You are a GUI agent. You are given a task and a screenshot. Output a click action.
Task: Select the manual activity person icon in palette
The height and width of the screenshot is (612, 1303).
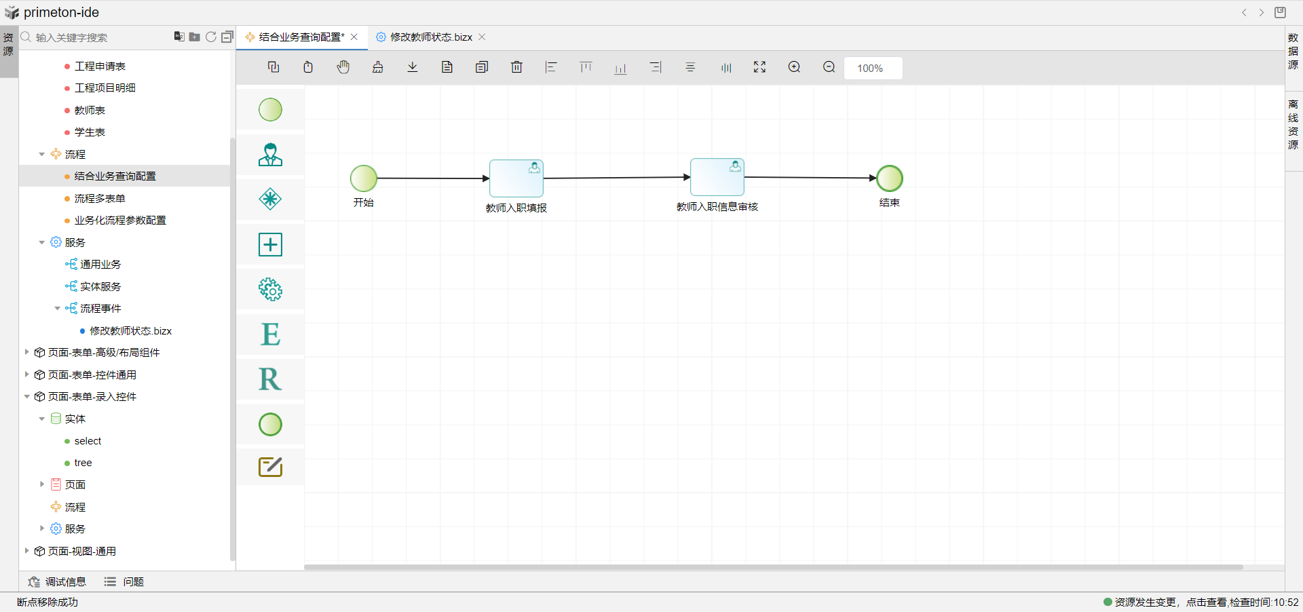270,155
